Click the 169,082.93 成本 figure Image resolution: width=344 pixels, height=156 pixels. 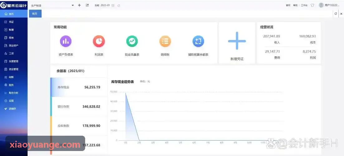click(x=308, y=36)
